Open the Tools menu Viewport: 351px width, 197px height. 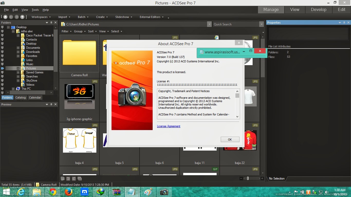tap(35, 10)
